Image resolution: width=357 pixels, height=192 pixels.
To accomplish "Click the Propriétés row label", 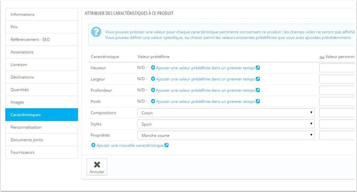I will pyautogui.click(x=100, y=135).
